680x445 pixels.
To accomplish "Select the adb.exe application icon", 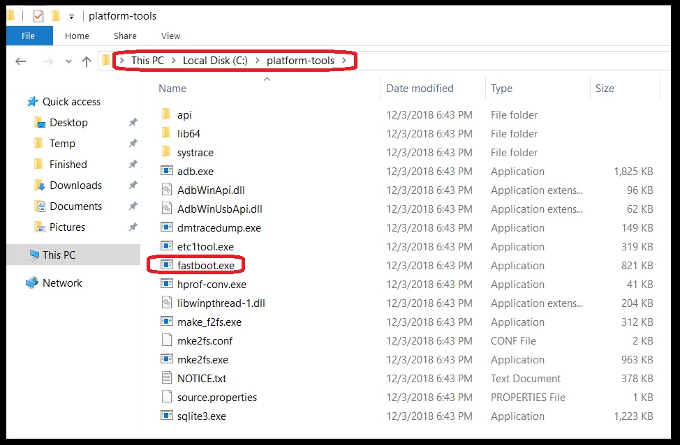I will point(167,171).
